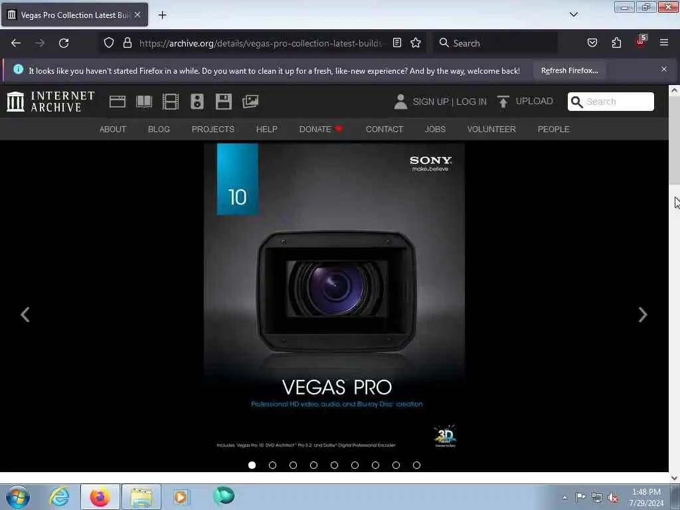
Task: Open the BLOG menu item
Action: [x=159, y=129]
